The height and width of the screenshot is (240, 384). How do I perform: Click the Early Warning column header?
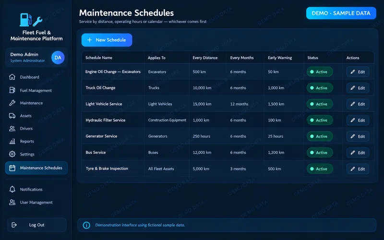pos(280,58)
